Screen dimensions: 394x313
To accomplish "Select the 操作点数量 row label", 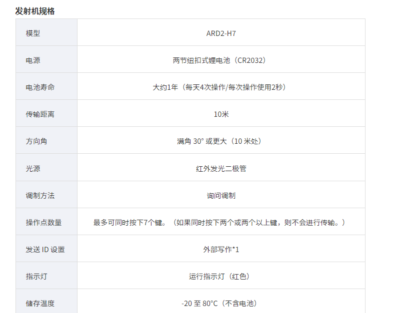I will pyautogui.click(x=43, y=222).
